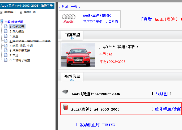Click Audi(奥迪)-A4-2003-2005 text in 线路图 row

(96, 94)
